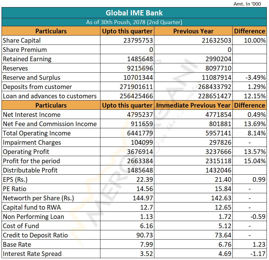Select the 'Share Capital' row label

coord(22,40)
